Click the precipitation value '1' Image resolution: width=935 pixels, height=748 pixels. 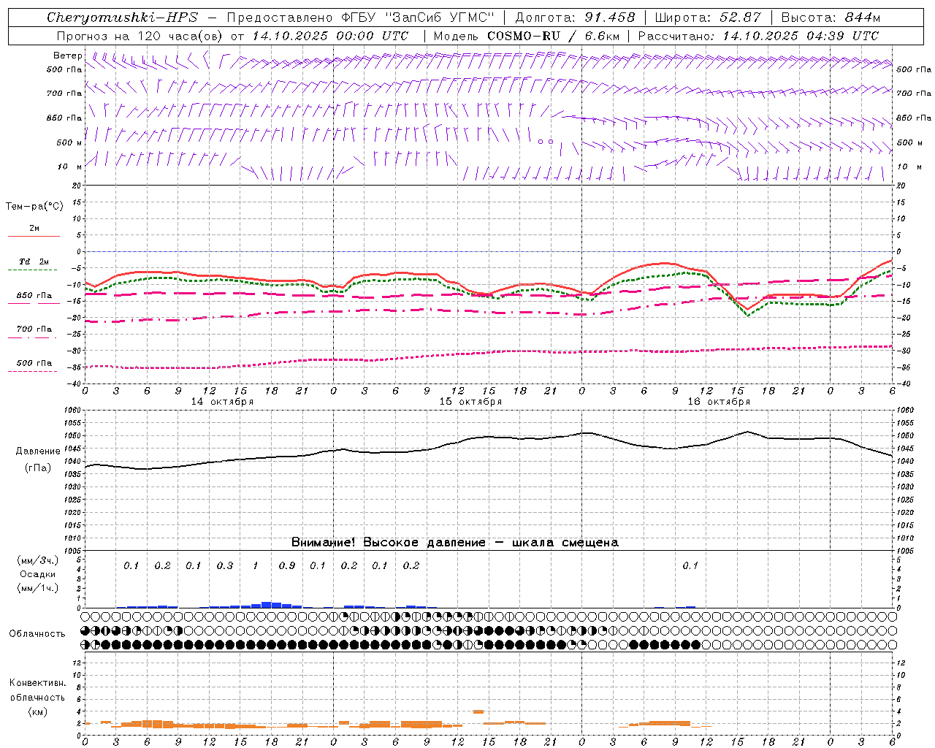coord(256,565)
